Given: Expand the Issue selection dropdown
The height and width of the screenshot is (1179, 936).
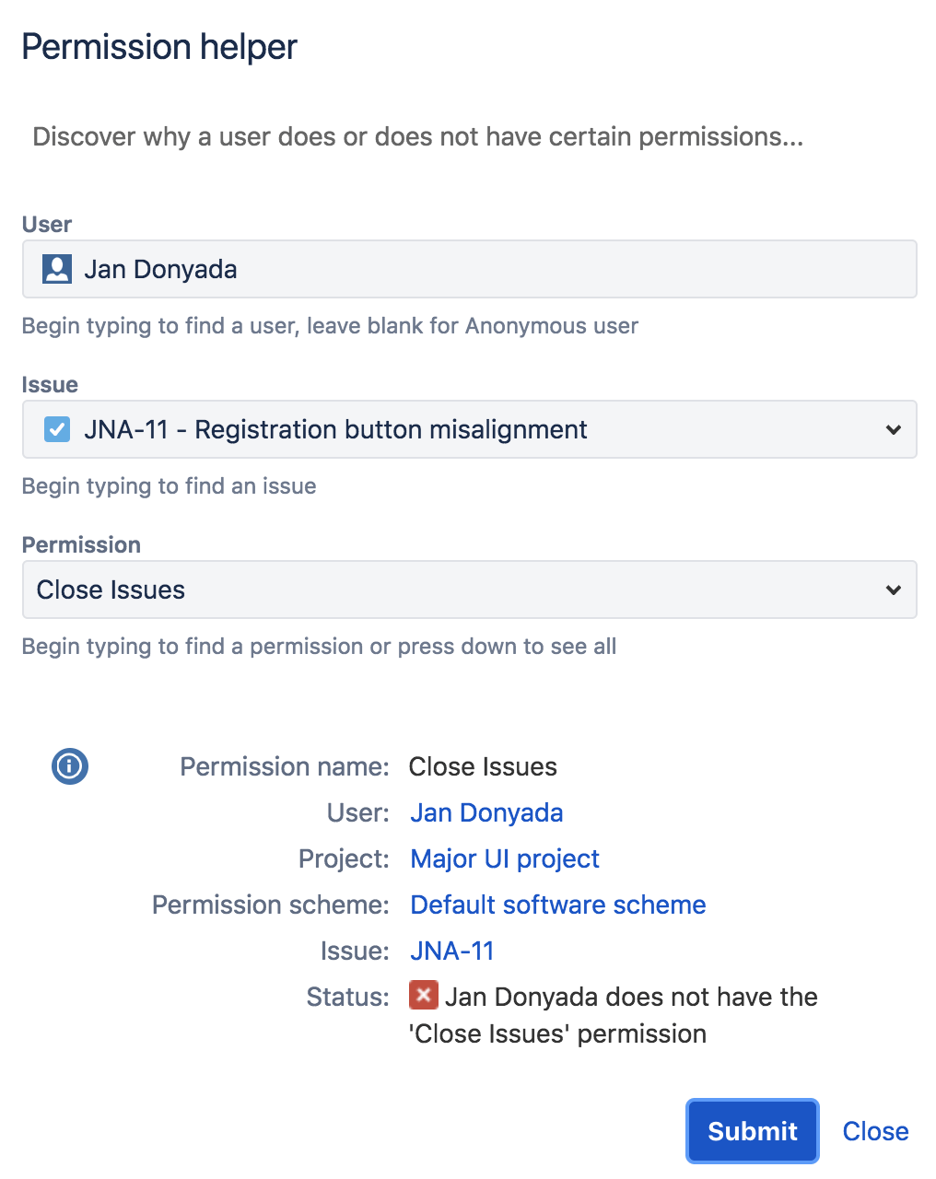Looking at the screenshot, I should tap(892, 429).
